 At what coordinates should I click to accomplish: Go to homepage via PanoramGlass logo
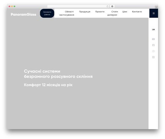[x=23, y=14]
